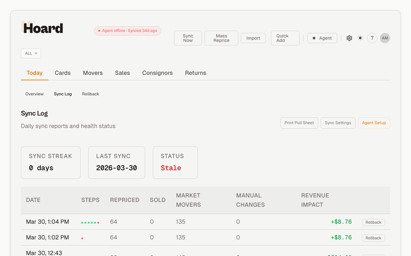Screen dimensions: 411x256
Task: Click the SYNC STREAK card
Action: (51, 163)
